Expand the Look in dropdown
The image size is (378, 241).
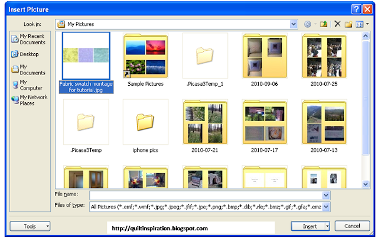293,24
